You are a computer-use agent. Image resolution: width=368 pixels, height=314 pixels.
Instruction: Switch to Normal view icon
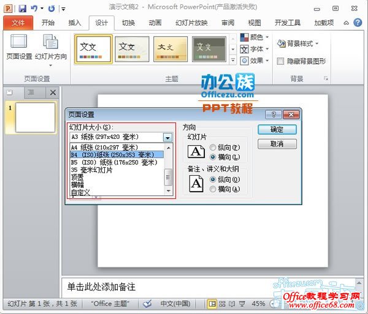[212, 304]
